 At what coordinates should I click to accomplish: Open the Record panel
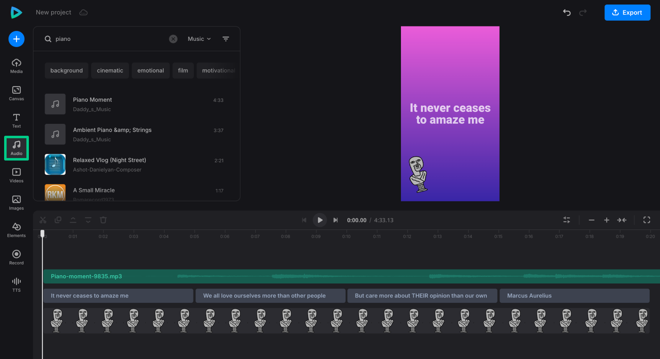16,257
